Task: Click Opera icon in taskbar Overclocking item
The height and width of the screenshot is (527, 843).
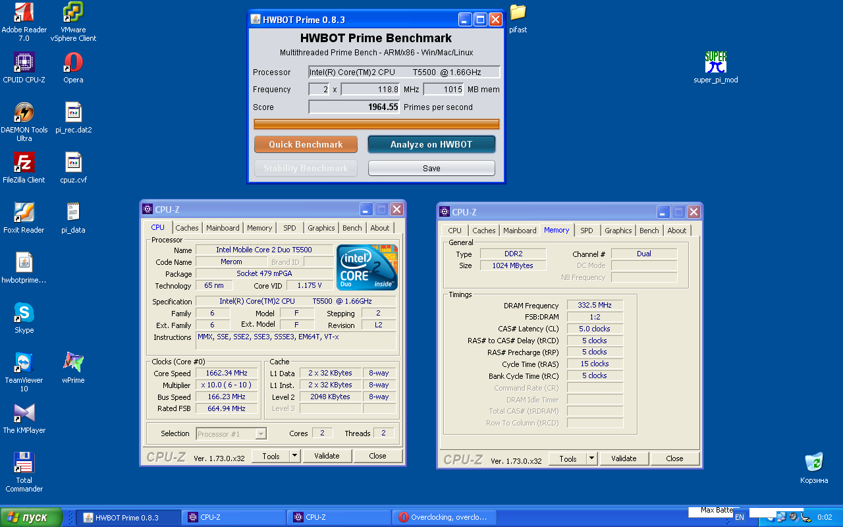Action: (403, 517)
